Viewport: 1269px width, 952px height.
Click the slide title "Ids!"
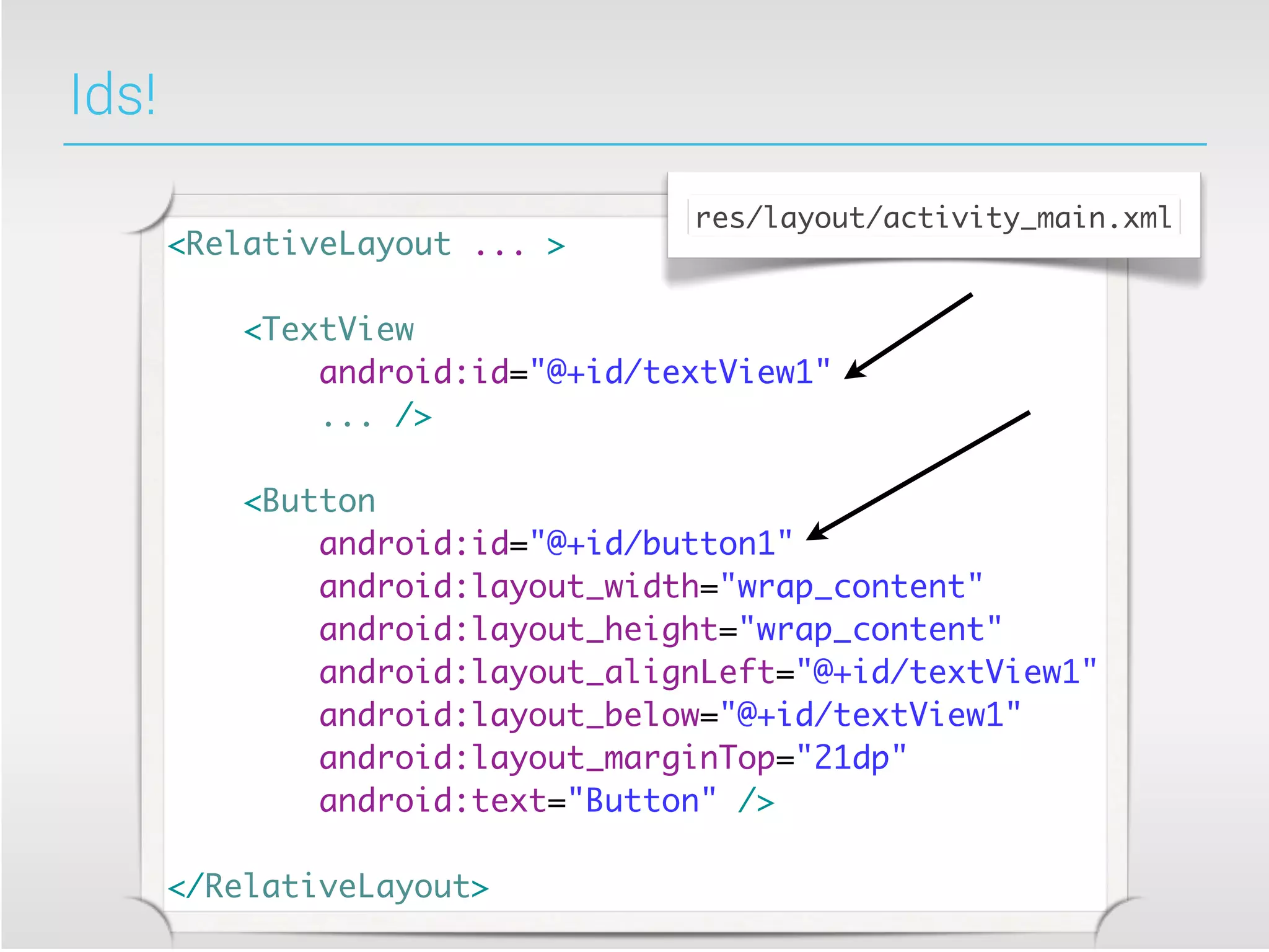pyautogui.click(x=113, y=95)
